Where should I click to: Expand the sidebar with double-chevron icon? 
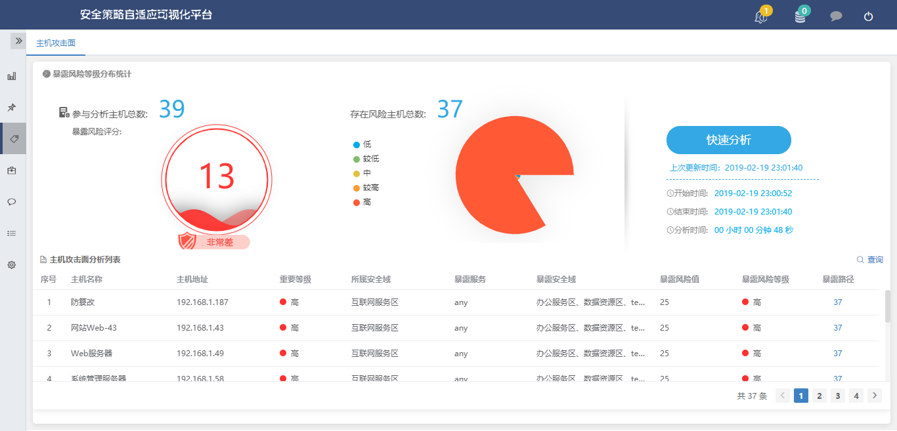point(18,41)
